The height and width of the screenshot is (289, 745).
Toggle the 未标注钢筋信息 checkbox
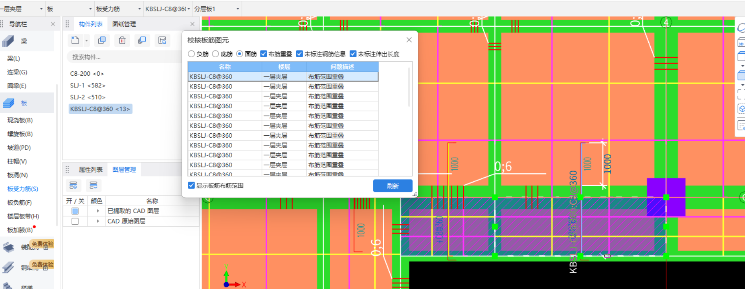[x=299, y=54]
